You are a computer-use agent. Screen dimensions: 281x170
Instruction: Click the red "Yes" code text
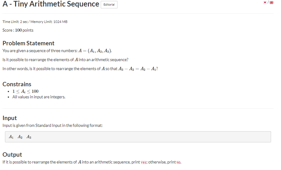[x=143, y=162]
